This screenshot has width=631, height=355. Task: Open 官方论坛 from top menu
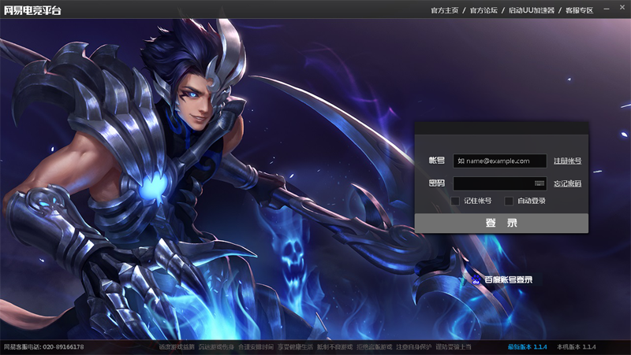[484, 10]
